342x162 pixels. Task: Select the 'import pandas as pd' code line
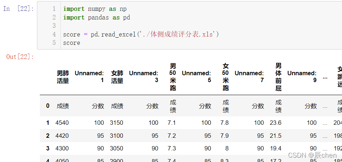(x=97, y=17)
